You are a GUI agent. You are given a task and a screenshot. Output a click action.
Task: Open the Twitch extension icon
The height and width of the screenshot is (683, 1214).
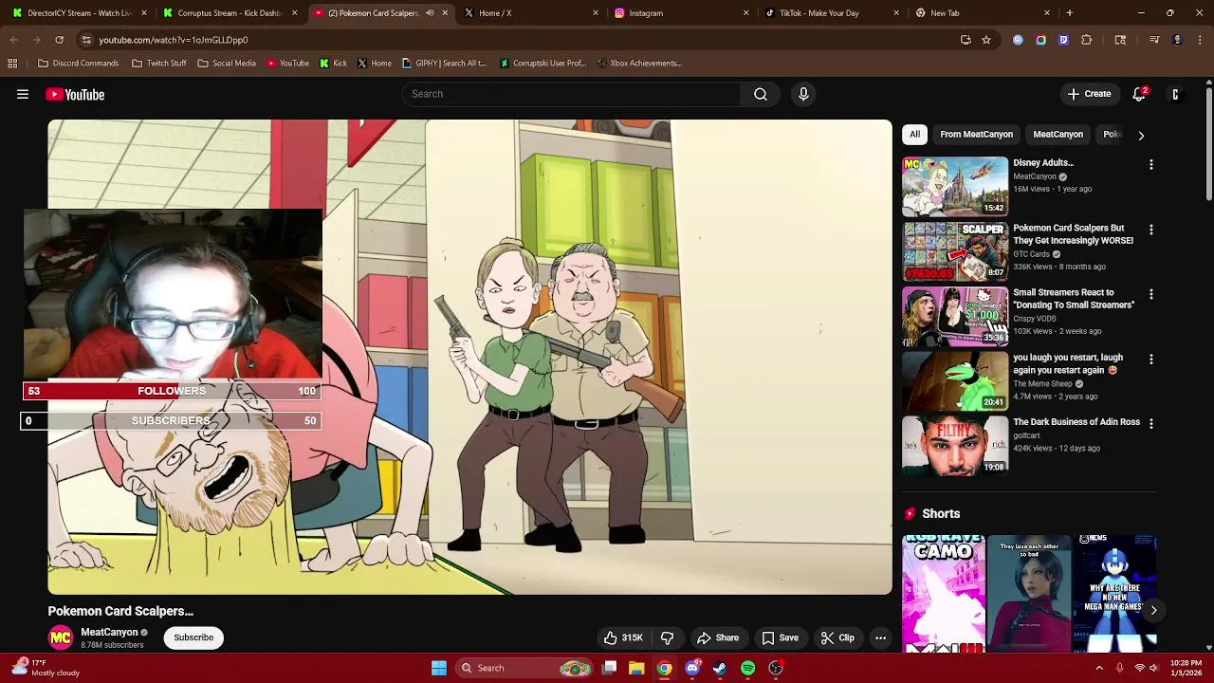1063,40
